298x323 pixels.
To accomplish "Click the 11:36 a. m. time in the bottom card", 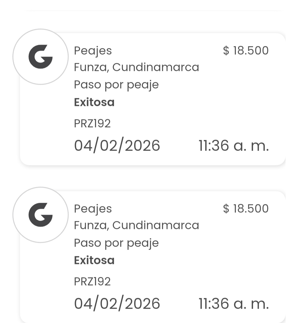I will 233,304.
